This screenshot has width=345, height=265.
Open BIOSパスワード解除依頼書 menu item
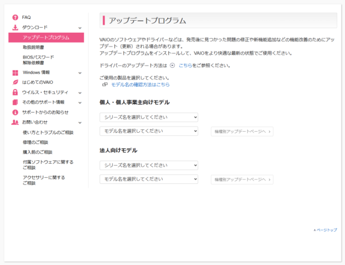(39, 60)
